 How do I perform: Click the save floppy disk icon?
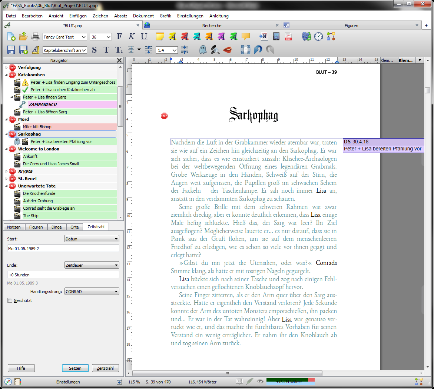click(x=11, y=50)
